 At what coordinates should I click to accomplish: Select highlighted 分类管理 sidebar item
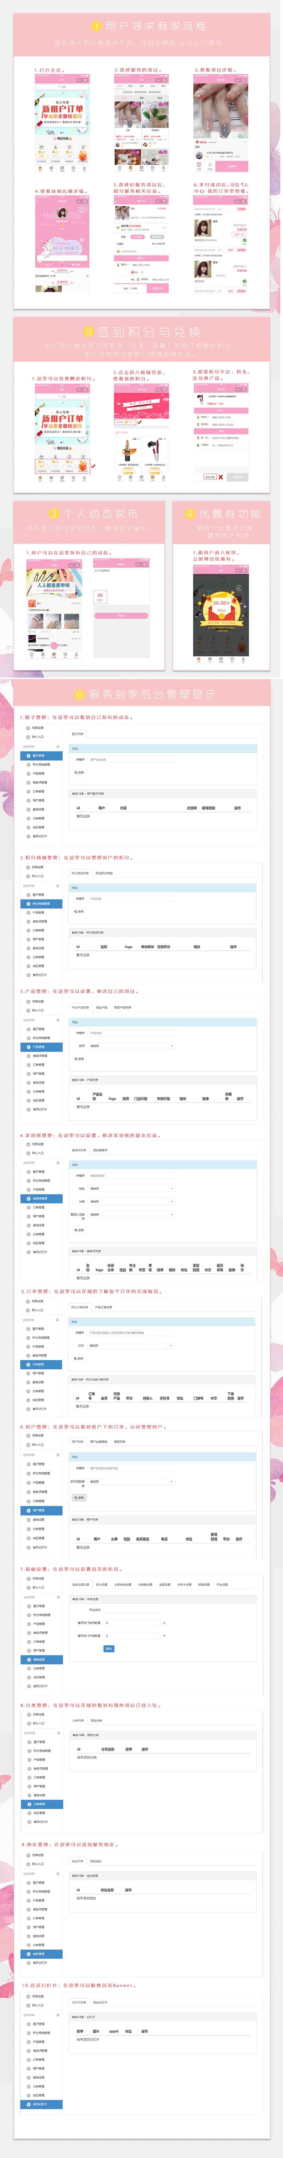[41, 1804]
